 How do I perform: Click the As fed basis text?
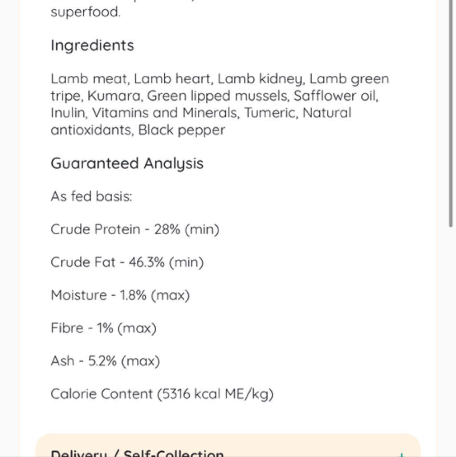pos(91,196)
